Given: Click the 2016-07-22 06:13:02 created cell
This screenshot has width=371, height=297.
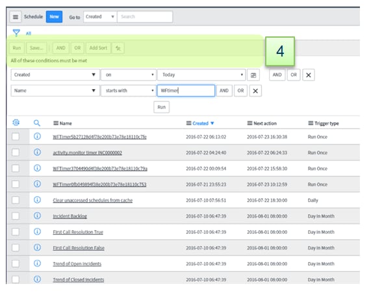Looking at the screenshot, I should [x=206, y=137].
